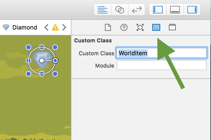
Task: Click the Custom Class field containing WorldItem
Action: pos(162,53)
